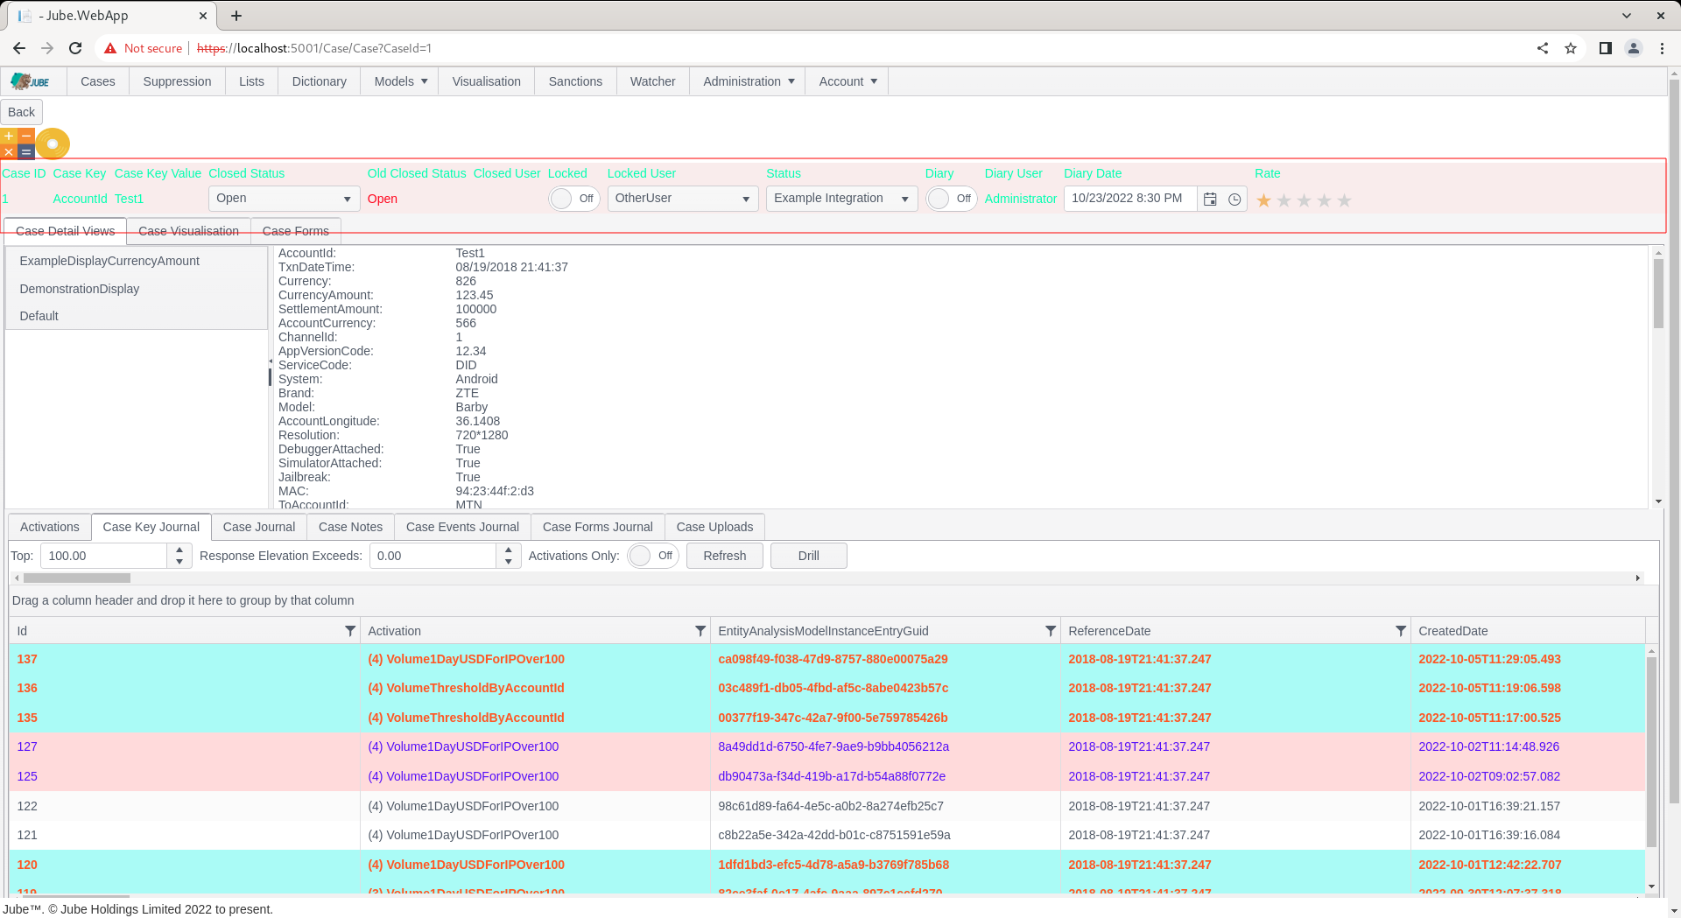Increase the Response Elevation Exceeds value
This screenshot has height=918, width=1681.
509,550
